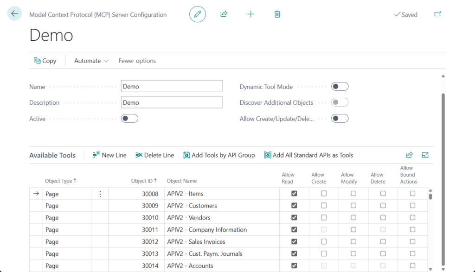Click the Copy action

tap(45, 61)
